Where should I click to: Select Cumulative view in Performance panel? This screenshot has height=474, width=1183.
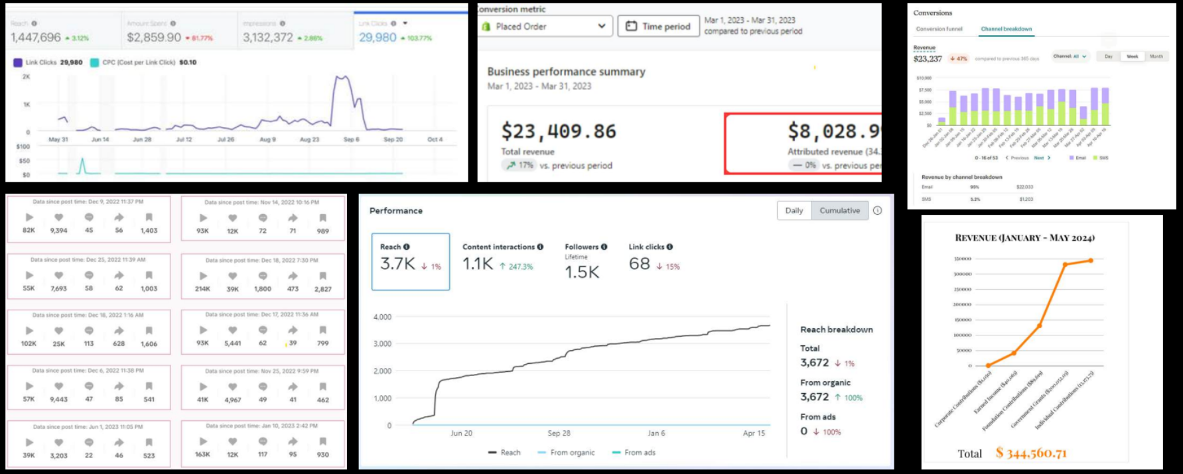tap(839, 211)
